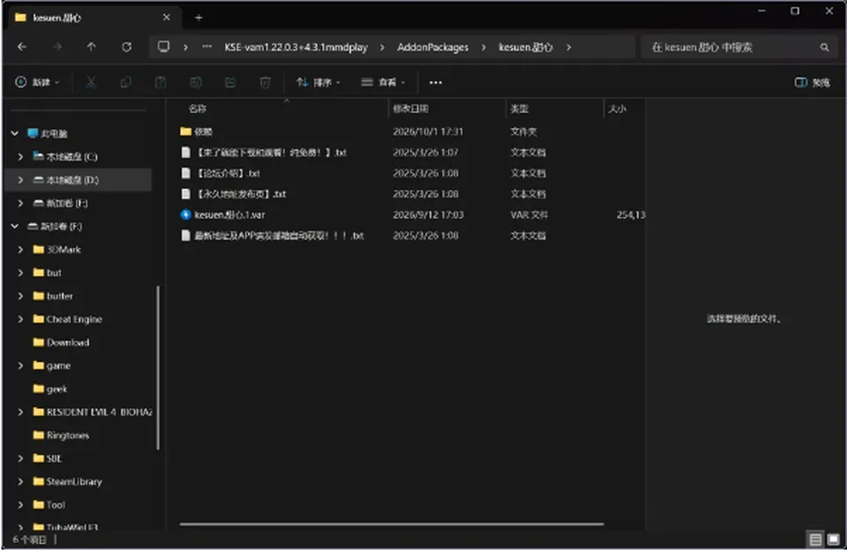Screen dimensions: 847x551
Task: Go back to the previous folder
Action: 22,48
